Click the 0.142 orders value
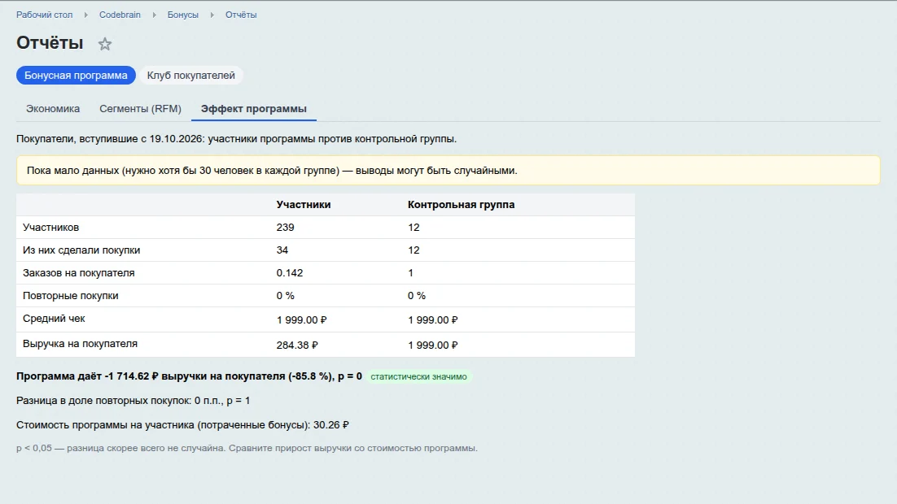Image resolution: width=897 pixels, height=504 pixels. point(290,273)
